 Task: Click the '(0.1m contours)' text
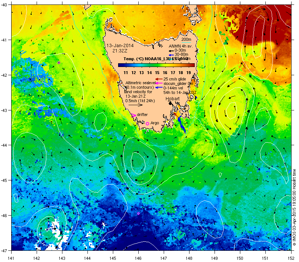[139, 87]
